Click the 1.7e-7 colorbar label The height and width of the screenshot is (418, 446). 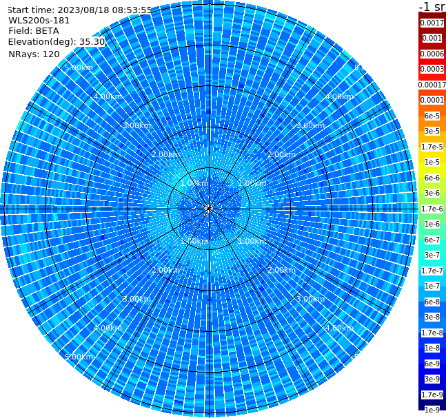(x=432, y=271)
